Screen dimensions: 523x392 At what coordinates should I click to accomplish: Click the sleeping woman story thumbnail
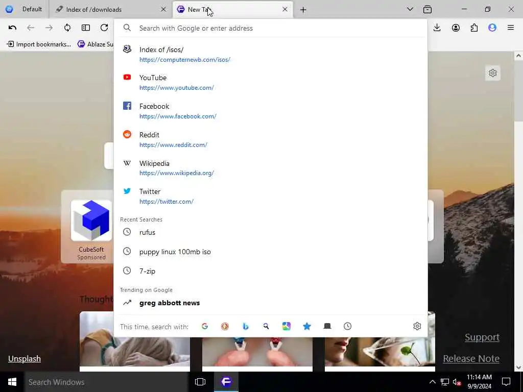pos(135,352)
